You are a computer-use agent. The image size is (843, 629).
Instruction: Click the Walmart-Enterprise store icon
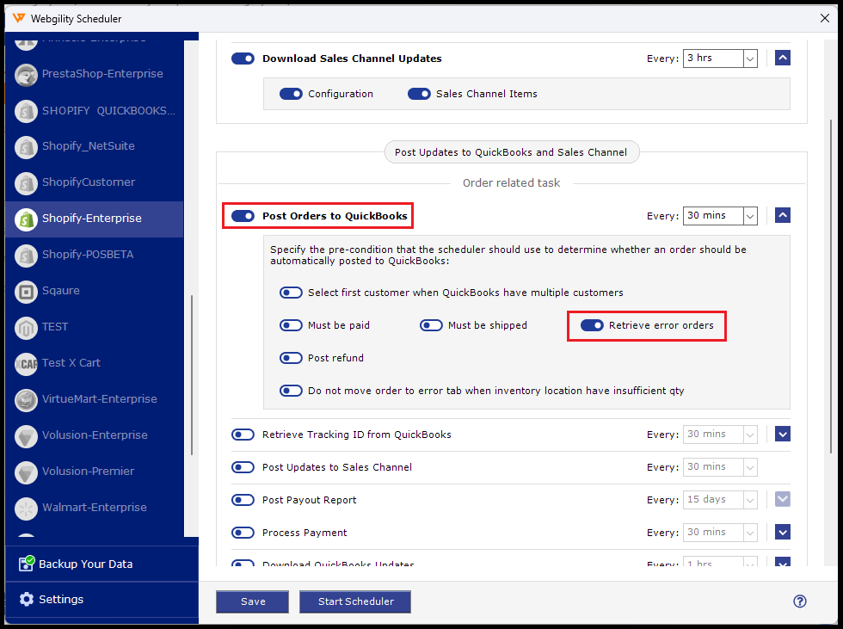26,509
